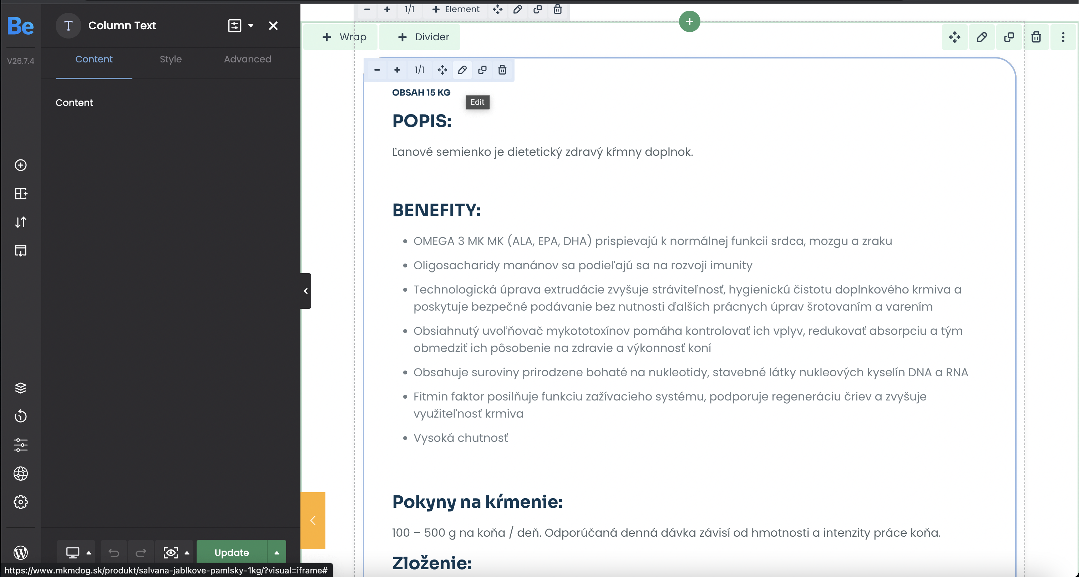The width and height of the screenshot is (1079, 577).
Task: Decrease column size with minus icon
Action: tap(377, 70)
